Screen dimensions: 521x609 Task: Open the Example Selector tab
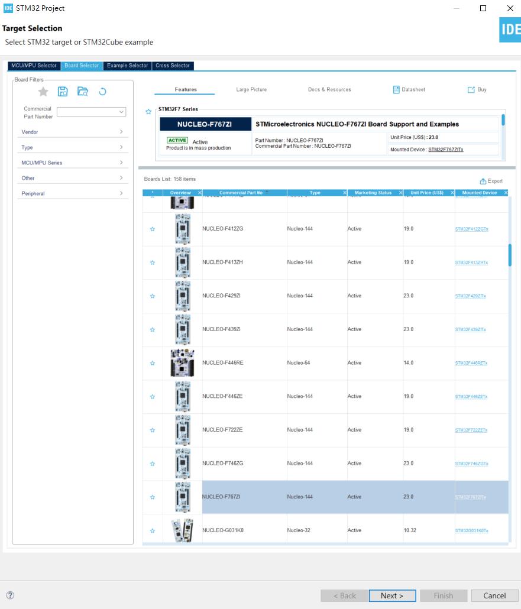tap(127, 66)
